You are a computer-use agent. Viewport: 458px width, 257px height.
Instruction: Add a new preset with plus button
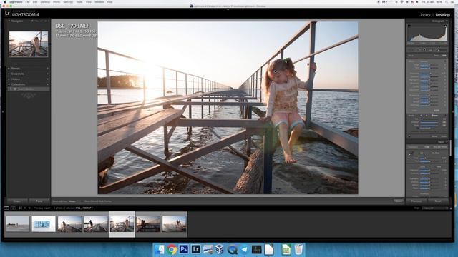pyautogui.click(x=48, y=69)
